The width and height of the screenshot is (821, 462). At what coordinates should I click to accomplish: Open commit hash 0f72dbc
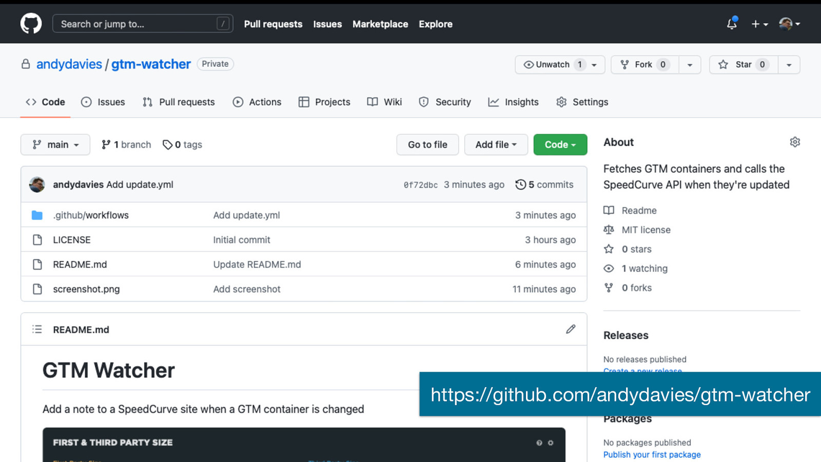(x=421, y=185)
